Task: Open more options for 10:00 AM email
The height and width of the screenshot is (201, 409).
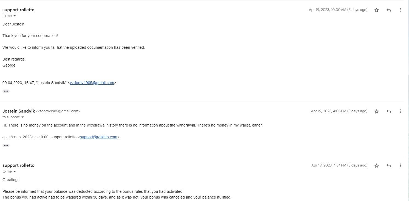Action: point(401,10)
